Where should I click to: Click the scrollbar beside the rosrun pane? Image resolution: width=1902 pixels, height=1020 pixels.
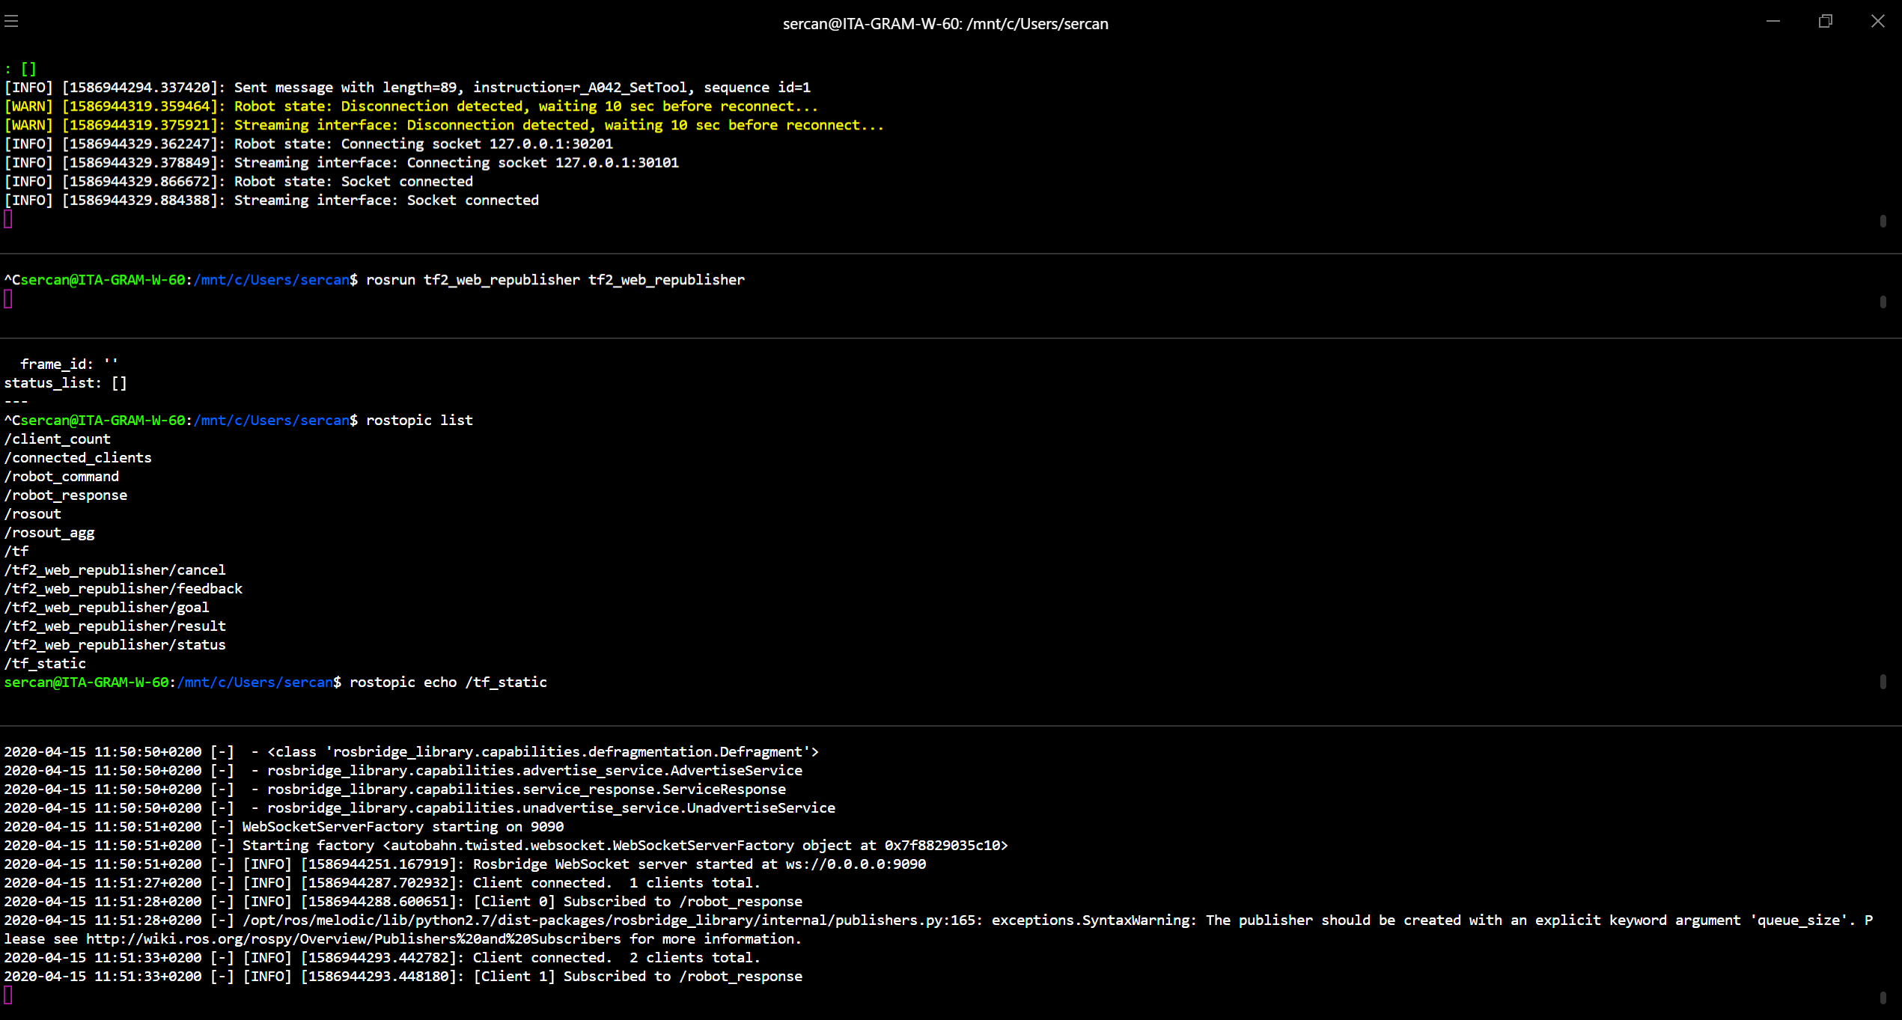[x=1885, y=303]
